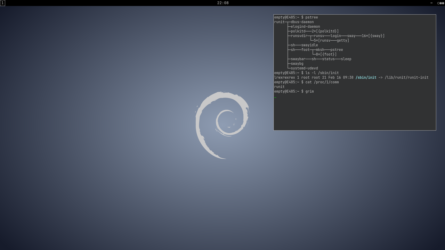Image resolution: width=445 pixels, height=250 pixels.
Task: Click the runsvdir process in the tree
Action: tap(299, 36)
